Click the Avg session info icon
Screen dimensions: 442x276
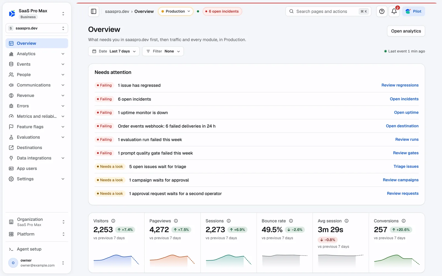(x=347, y=221)
